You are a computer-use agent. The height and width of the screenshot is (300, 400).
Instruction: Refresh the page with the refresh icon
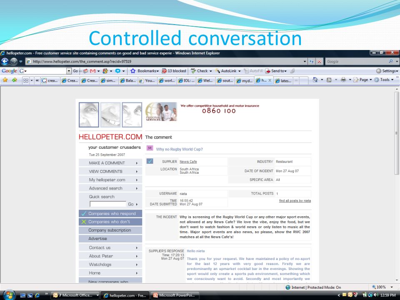point(312,62)
